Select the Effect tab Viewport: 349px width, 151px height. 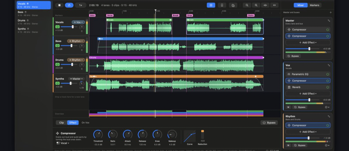coord(73,123)
